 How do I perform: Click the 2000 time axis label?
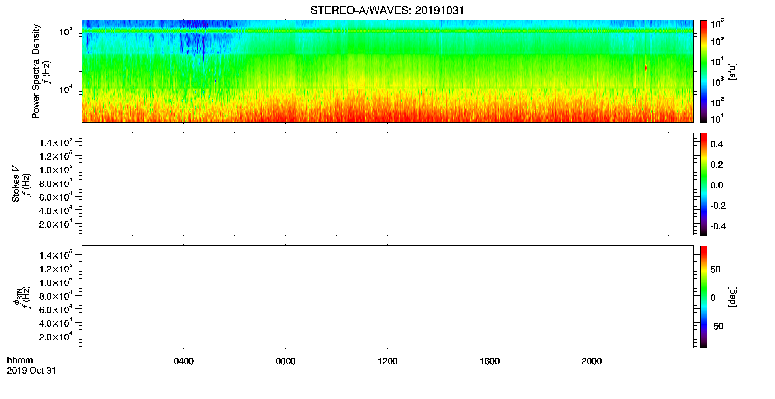(592, 361)
